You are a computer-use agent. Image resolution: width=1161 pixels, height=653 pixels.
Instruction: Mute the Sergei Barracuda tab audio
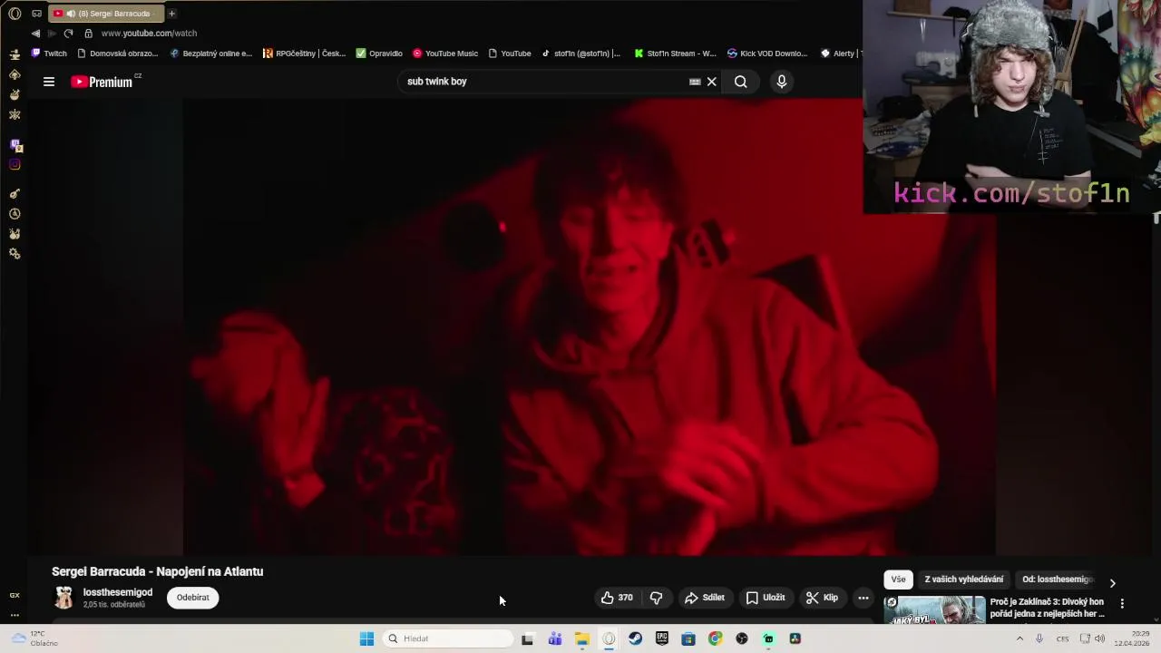coord(71,14)
